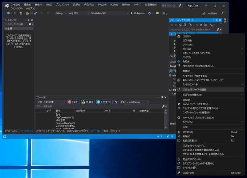Open the SimpleExecSql startup project dropdown
The width and height of the screenshot is (247, 178).
(x=110, y=13)
